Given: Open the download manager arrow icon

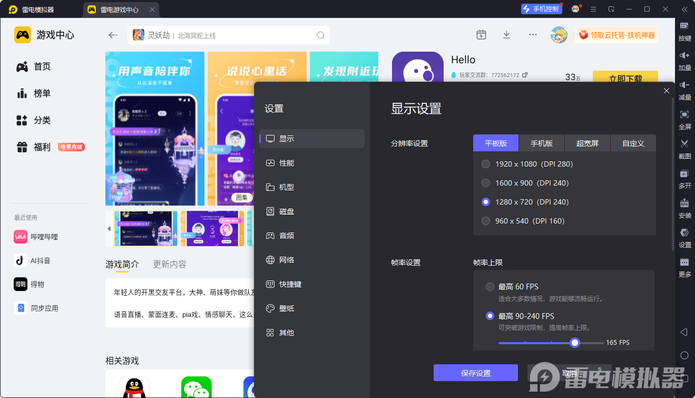Looking at the screenshot, I should tap(506, 35).
